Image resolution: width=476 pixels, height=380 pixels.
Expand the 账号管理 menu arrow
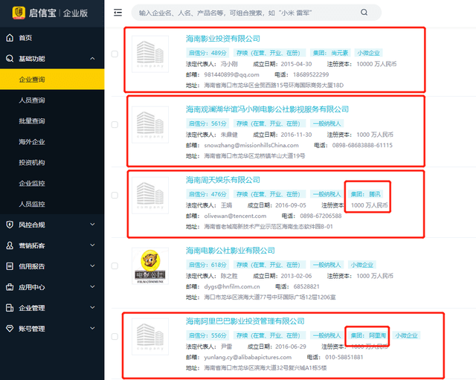pyautogui.click(x=91, y=329)
